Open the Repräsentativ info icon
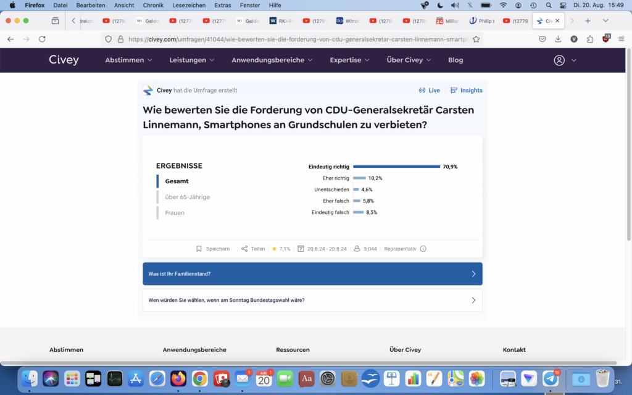This screenshot has height=395, width=632. (x=423, y=249)
